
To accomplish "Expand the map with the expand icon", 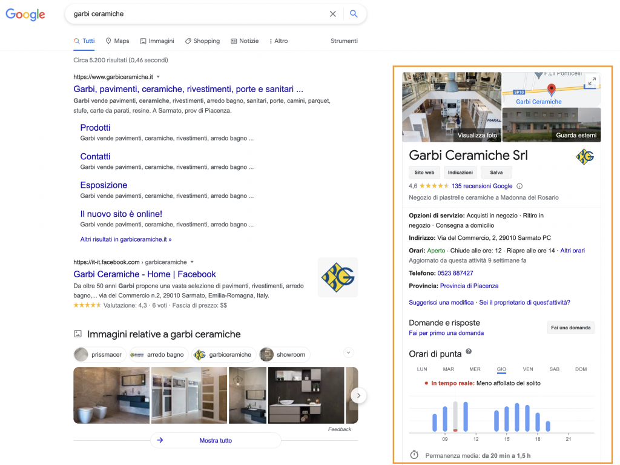I will coord(592,81).
